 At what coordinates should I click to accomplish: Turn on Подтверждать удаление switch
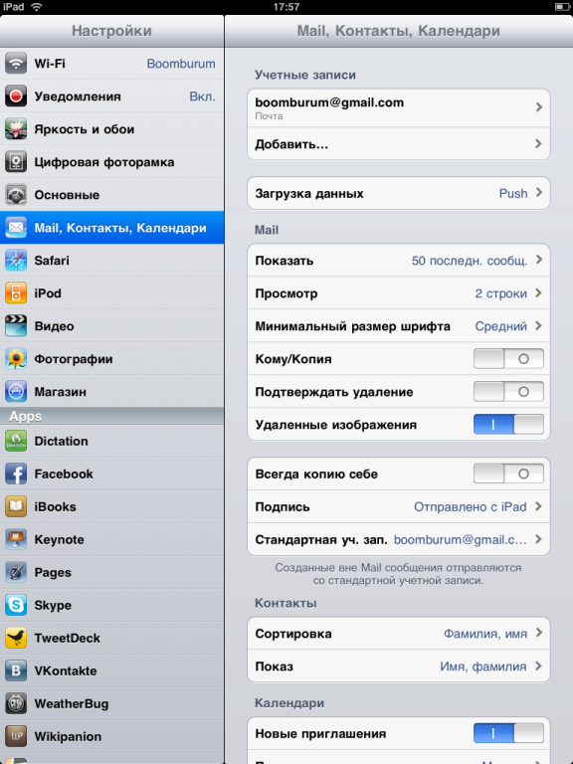click(x=508, y=392)
